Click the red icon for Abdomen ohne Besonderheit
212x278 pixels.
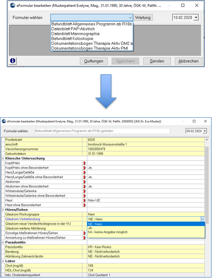coord(85,186)
